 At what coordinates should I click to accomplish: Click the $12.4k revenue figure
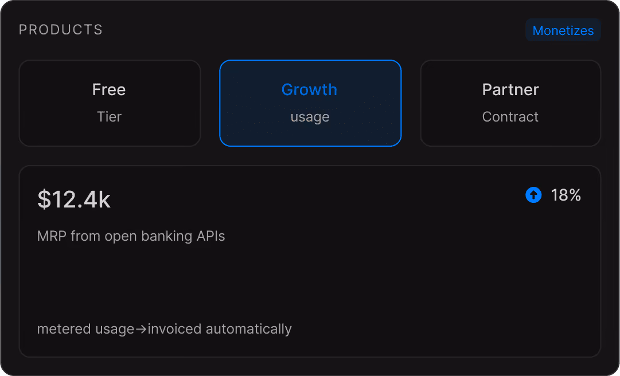tap(74, 199)
